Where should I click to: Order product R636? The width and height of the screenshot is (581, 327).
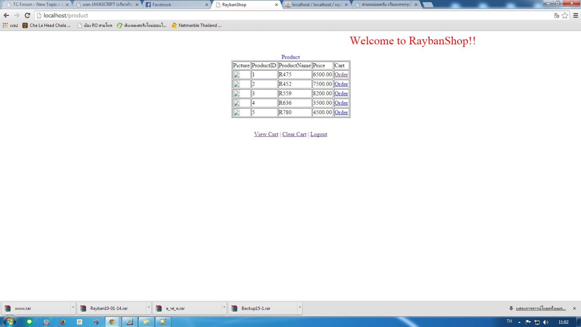(x=341, y=103)
